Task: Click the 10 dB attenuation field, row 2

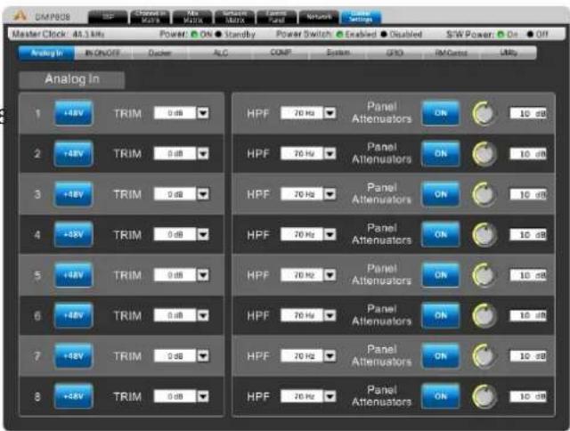Action: 528,154
